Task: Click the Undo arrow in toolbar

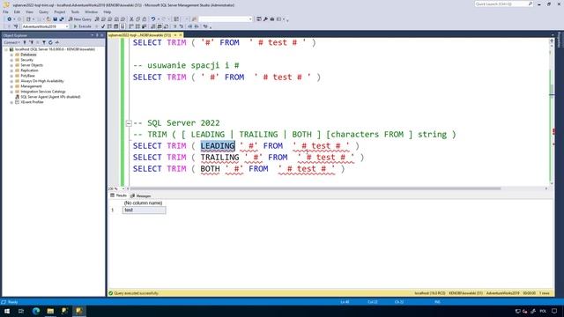Action: click(x=153, y=19)
